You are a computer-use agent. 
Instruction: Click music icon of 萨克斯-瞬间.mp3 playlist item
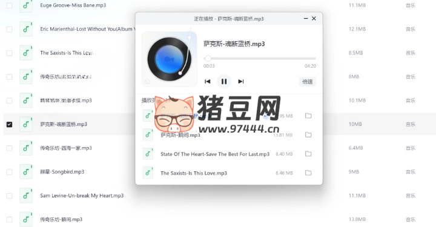(x=148, y=135)
